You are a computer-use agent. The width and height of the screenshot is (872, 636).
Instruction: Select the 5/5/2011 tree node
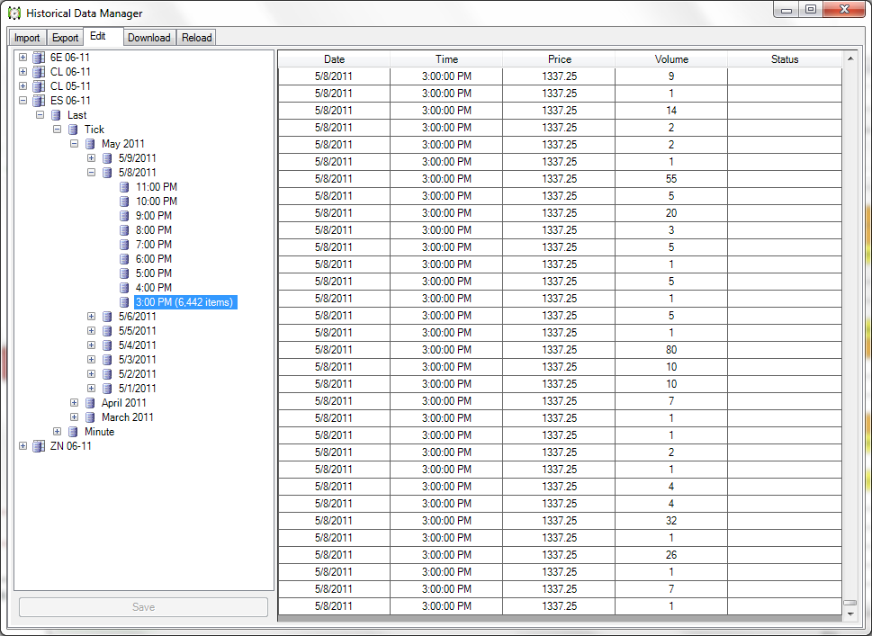[x=138, y=331]
